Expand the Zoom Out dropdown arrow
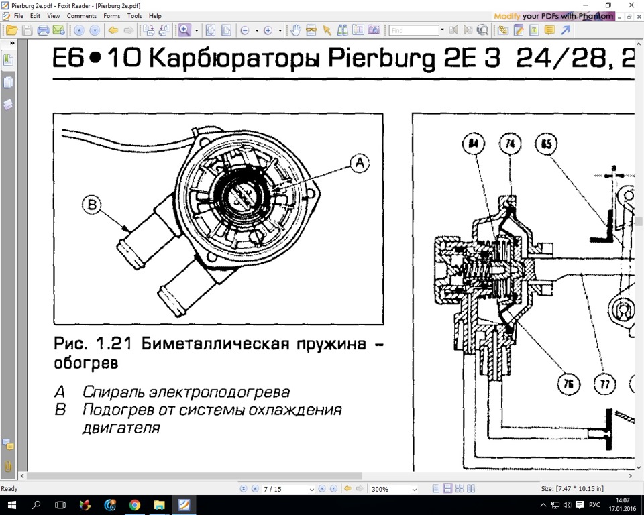The image size is (644, 515). (x=257, y=30)
